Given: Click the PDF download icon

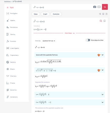Looking at the screenshot, I should [106, 14].
